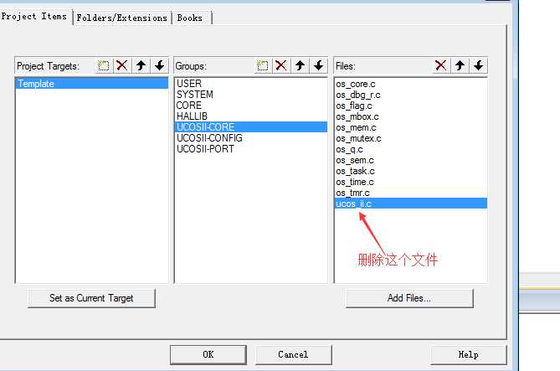This screenshot has width=560, height=371.
Task: Click the Add Files... button
Action: [409, 298]
